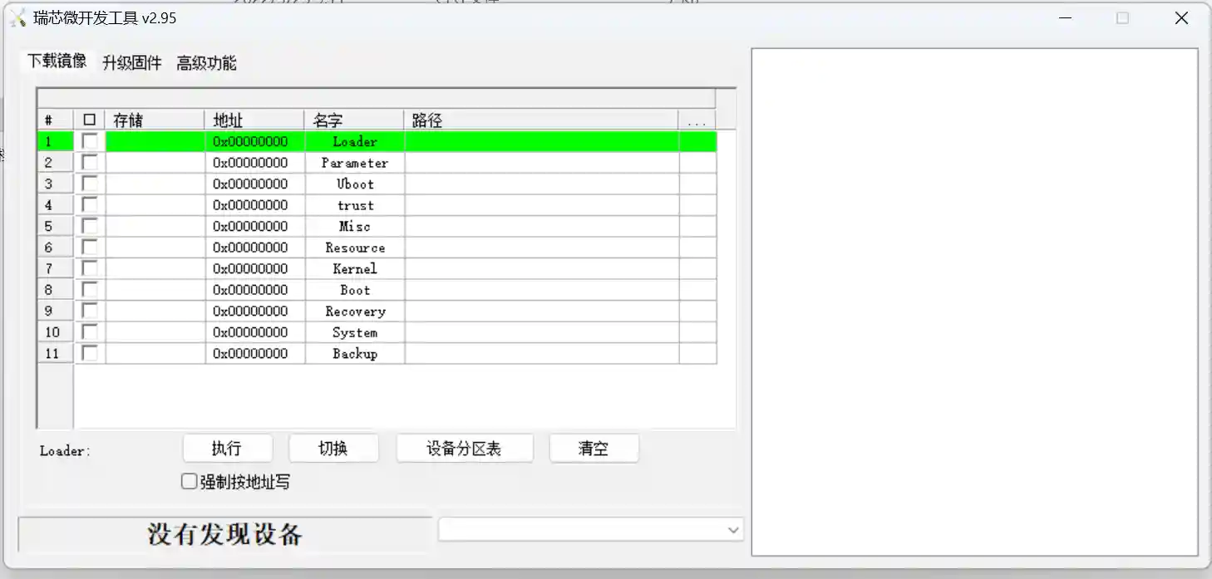The width and height of the screenshot is (1212, 579).
Task: Click the browse cell in Loader row
Action: click(x=697, y=141)
